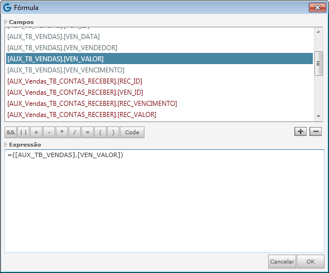Collapse the Campos section
Viewport: 329px width, 273px height.
[x=6, y=22]
